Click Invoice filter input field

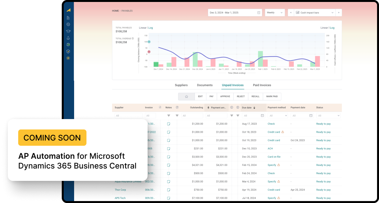[x=150, y=116]
